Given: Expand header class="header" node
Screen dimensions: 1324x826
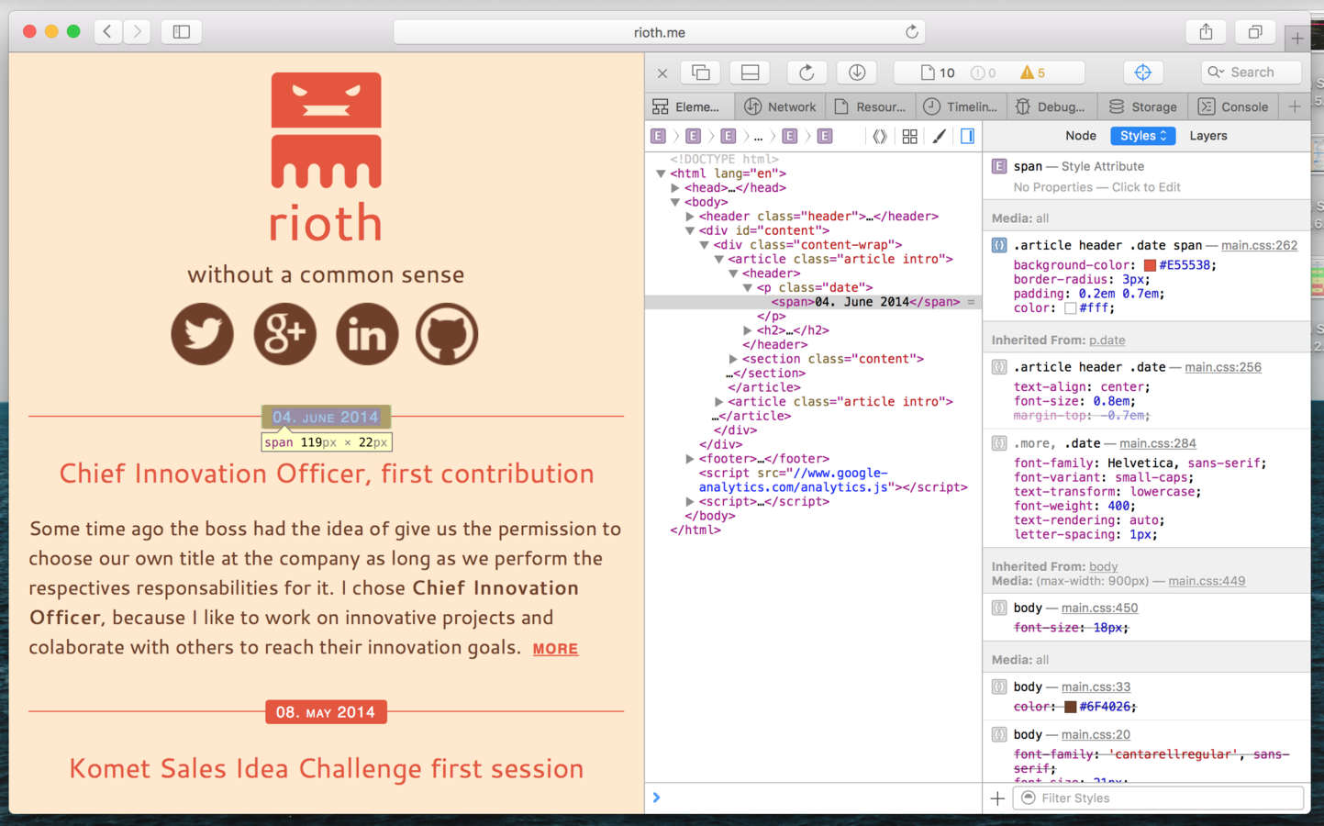Looking at the screenshot, I should tap(690, 217).
